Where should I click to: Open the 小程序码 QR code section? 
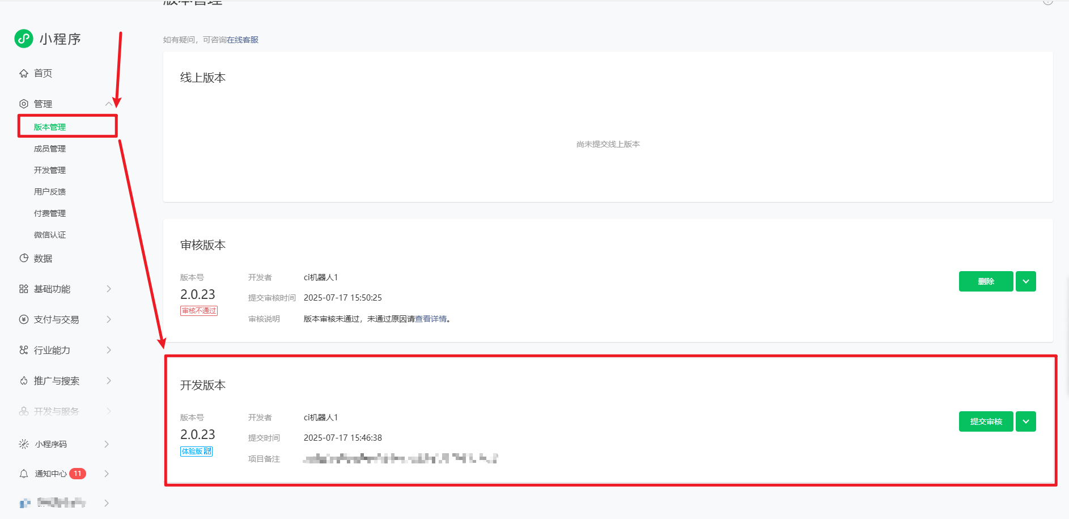(23, 444)
